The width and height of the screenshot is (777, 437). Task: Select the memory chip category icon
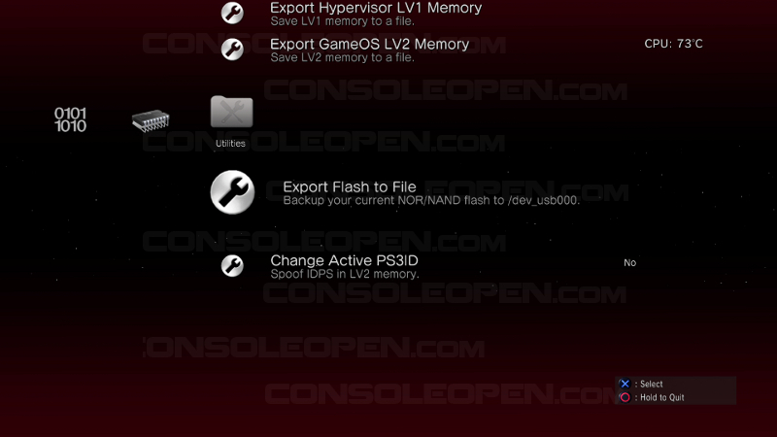click(x=151, y=120)
